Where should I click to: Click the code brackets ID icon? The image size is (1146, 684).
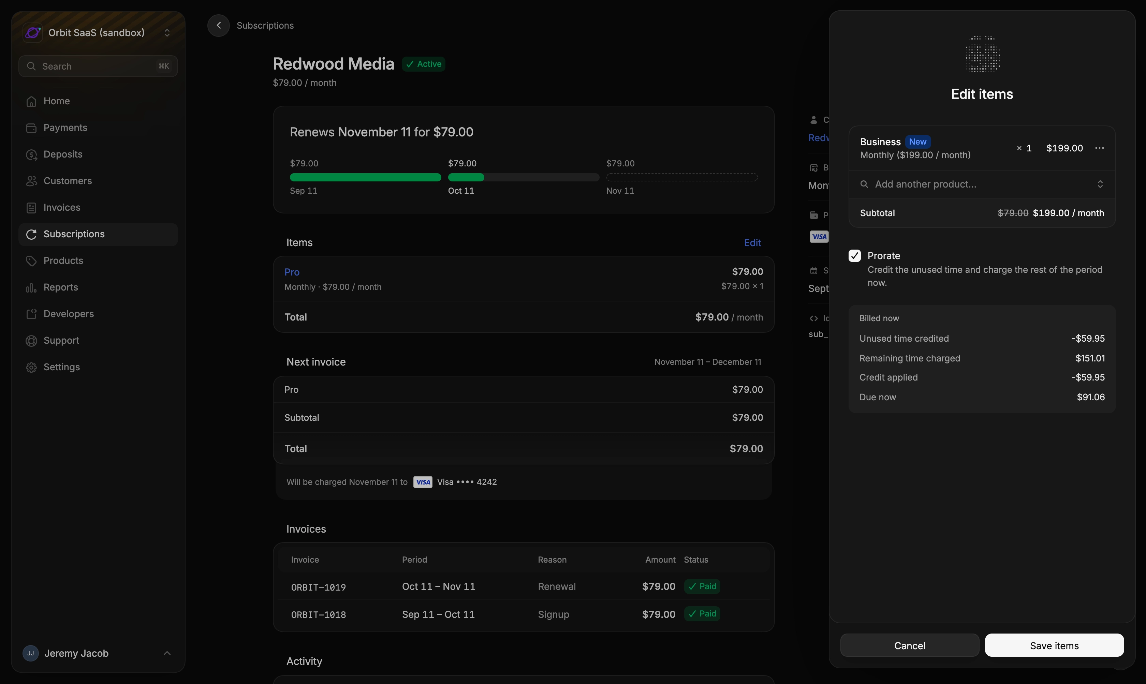(814, 318)
